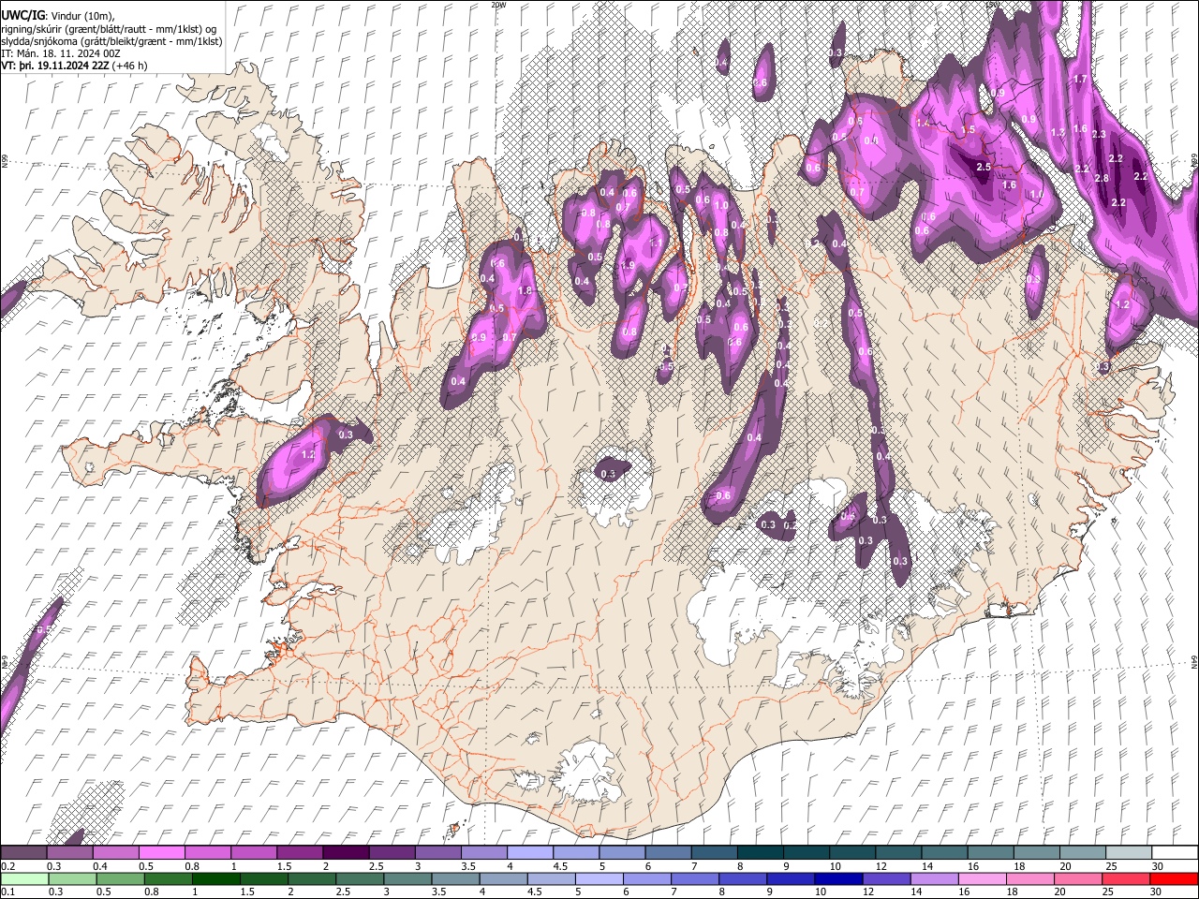
Task: Select the bright pink 0.5 swatch in top legend row
Action: click(x=162, y=852)
